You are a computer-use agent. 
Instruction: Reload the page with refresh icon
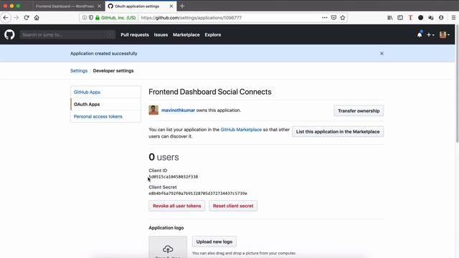click(x=27, y=17)
